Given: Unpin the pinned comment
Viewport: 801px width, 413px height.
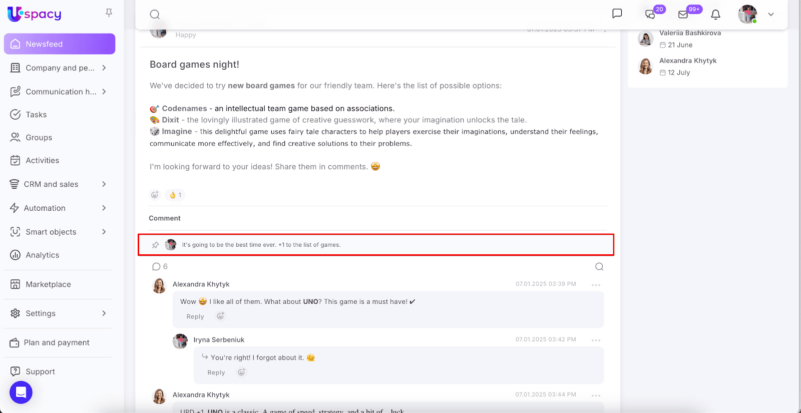Looking at the screenshot, I should pyautogui.click(x=156, y=245).
